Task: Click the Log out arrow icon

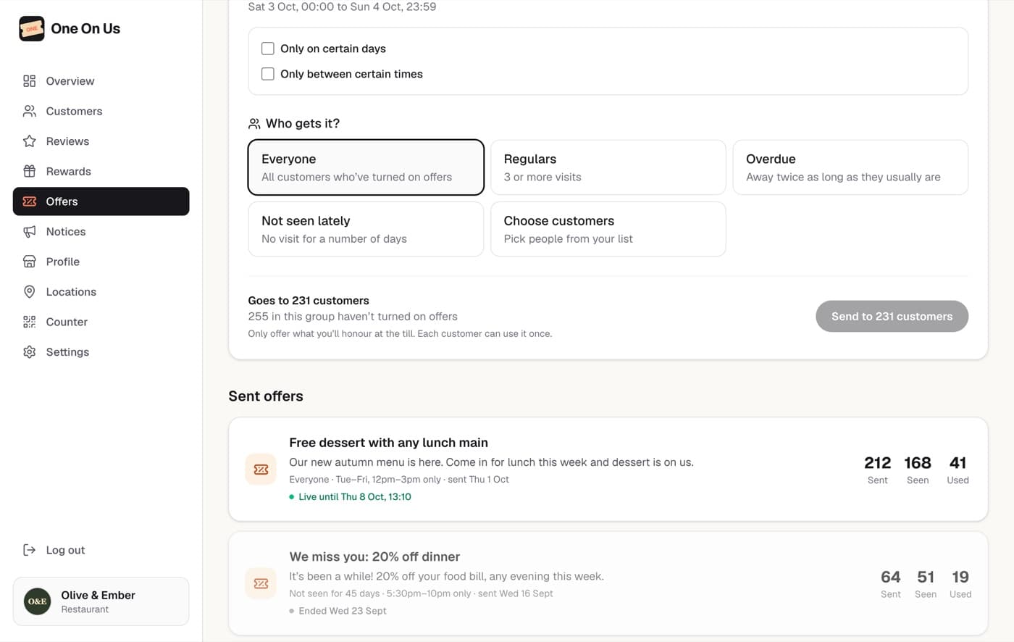Action: pos(30,550)
